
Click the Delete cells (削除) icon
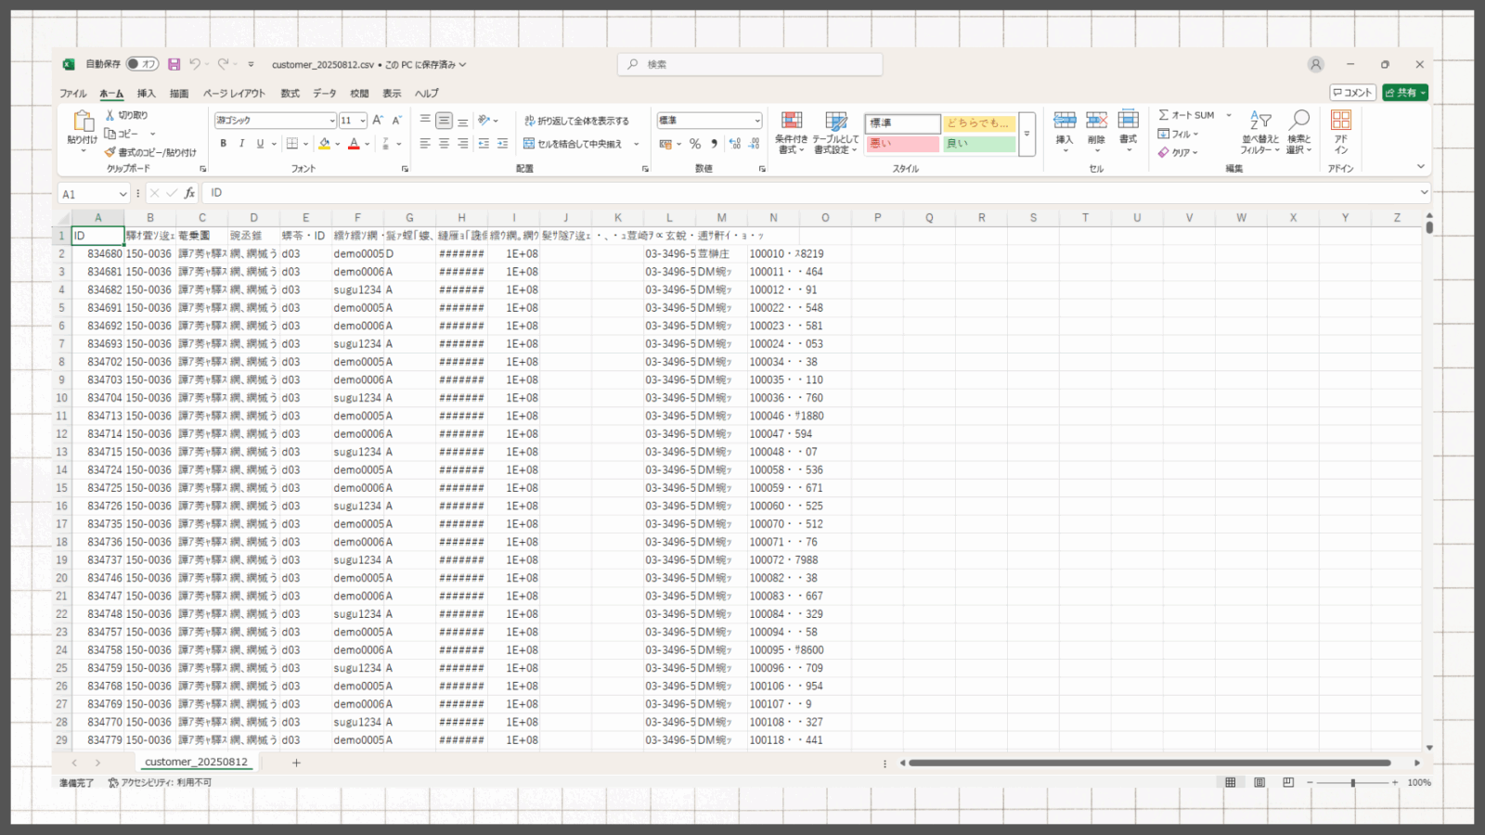[1096, 122]
